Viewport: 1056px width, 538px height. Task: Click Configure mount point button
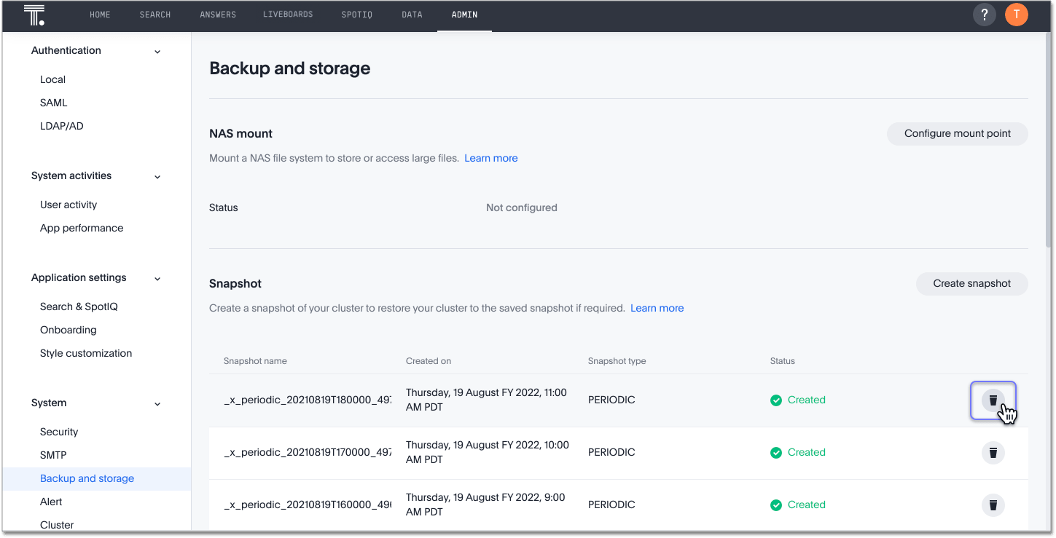click(957, 133)
